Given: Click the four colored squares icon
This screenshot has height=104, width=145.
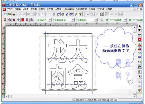Looking at the screenshot, I should 140,62.
